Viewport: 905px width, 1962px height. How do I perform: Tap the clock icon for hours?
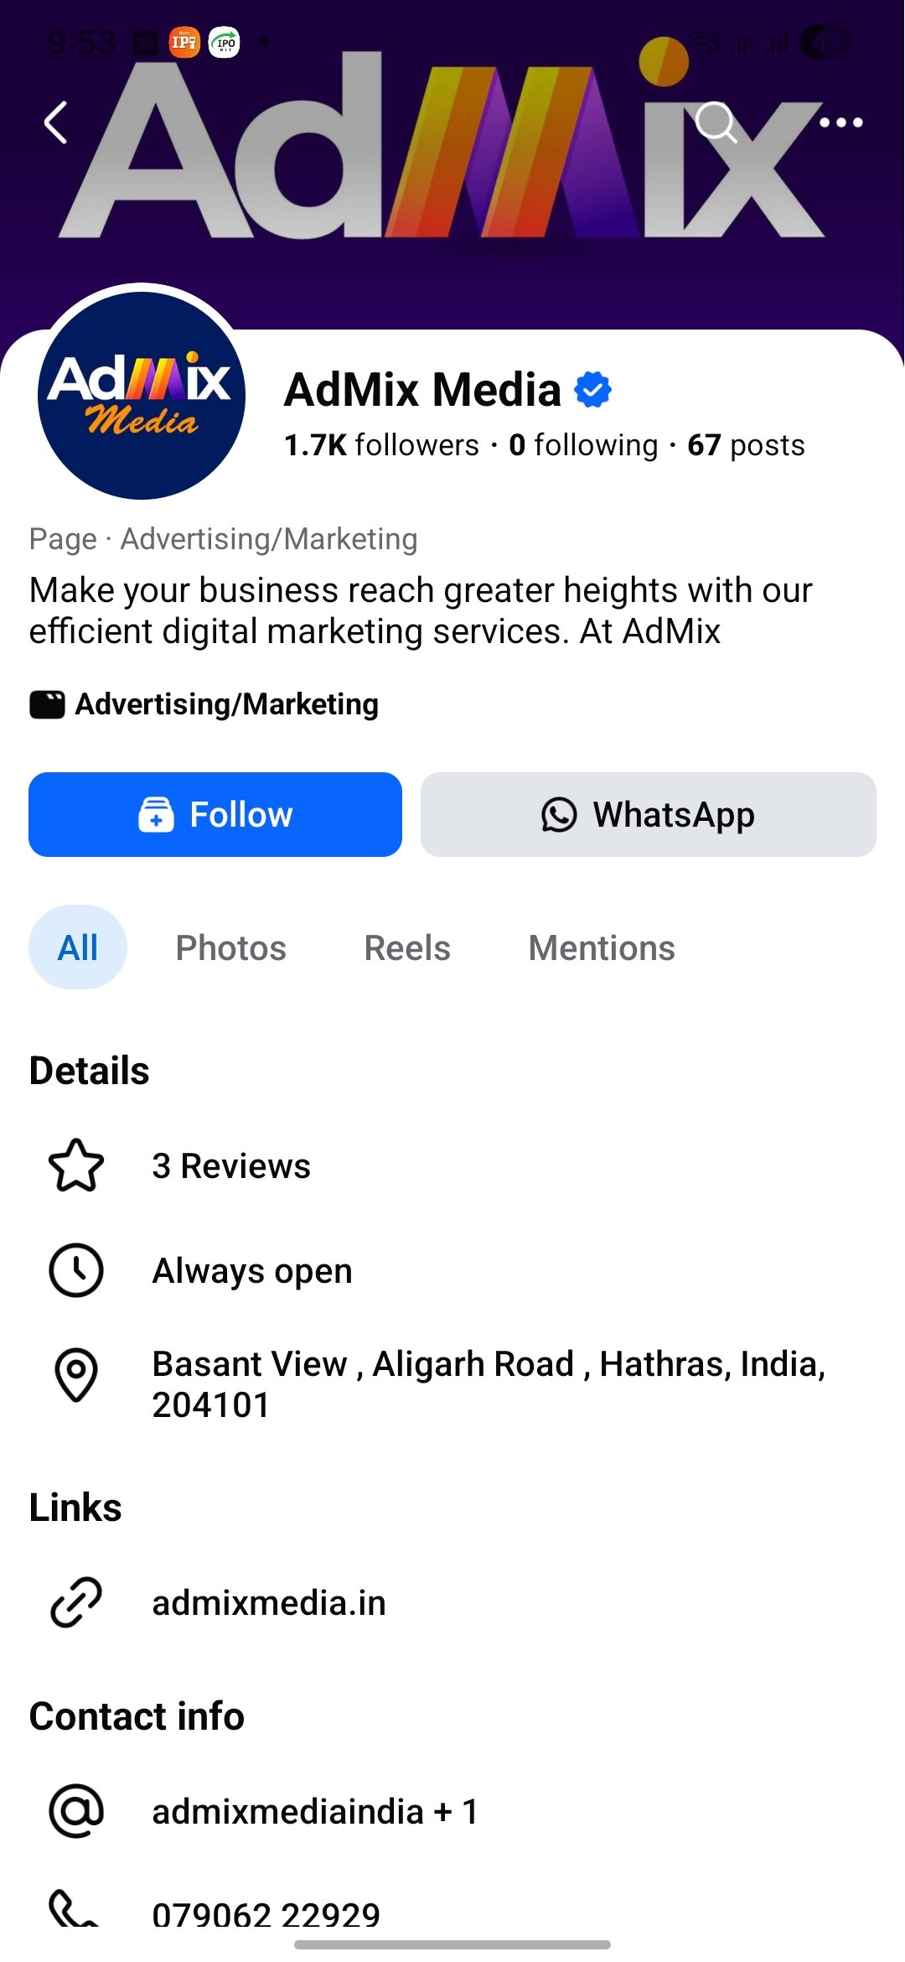coord(76,1270)
